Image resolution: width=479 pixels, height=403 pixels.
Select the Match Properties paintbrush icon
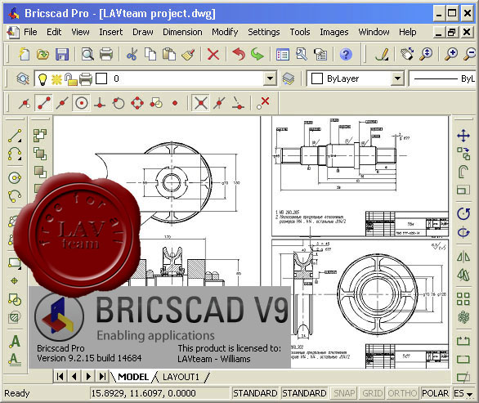(x=188, y=55)
